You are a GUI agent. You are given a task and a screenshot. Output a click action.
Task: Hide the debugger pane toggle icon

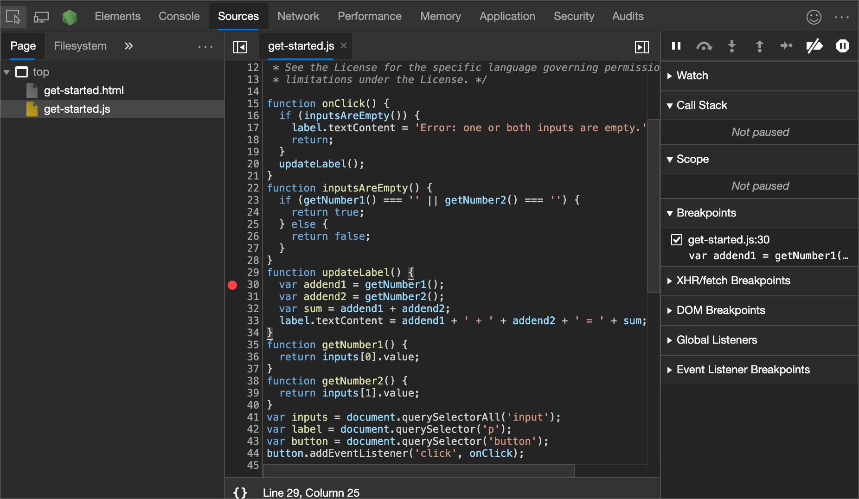pos(642,47)
